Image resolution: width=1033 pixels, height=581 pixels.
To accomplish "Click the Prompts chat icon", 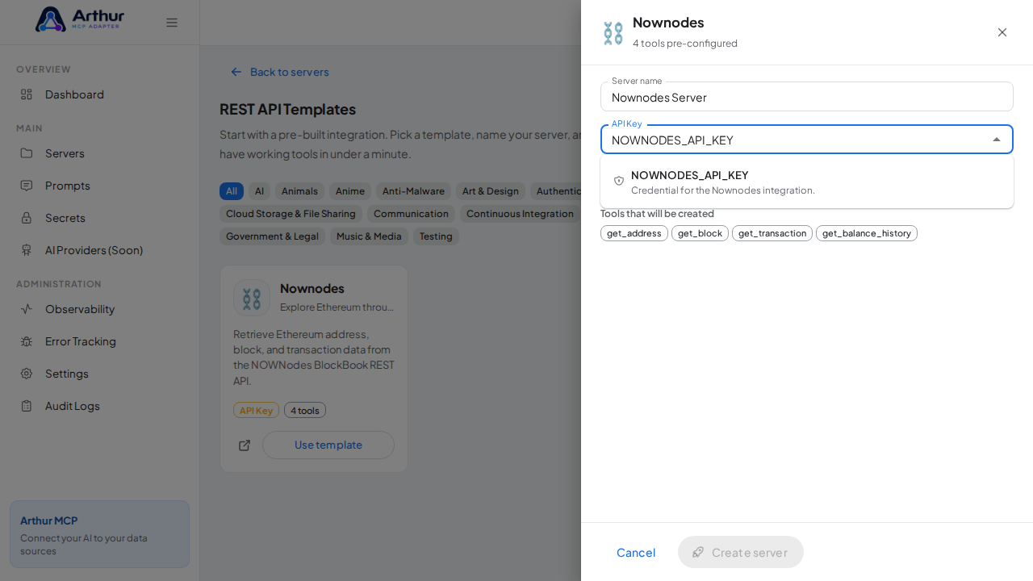I will [x=27, y=186].
